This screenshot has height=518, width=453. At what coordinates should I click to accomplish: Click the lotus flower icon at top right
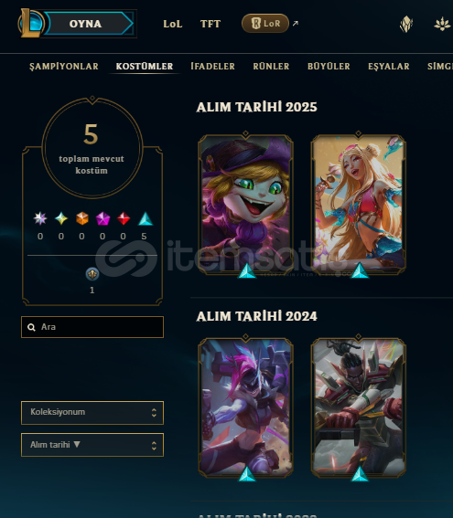click(442, 24)
